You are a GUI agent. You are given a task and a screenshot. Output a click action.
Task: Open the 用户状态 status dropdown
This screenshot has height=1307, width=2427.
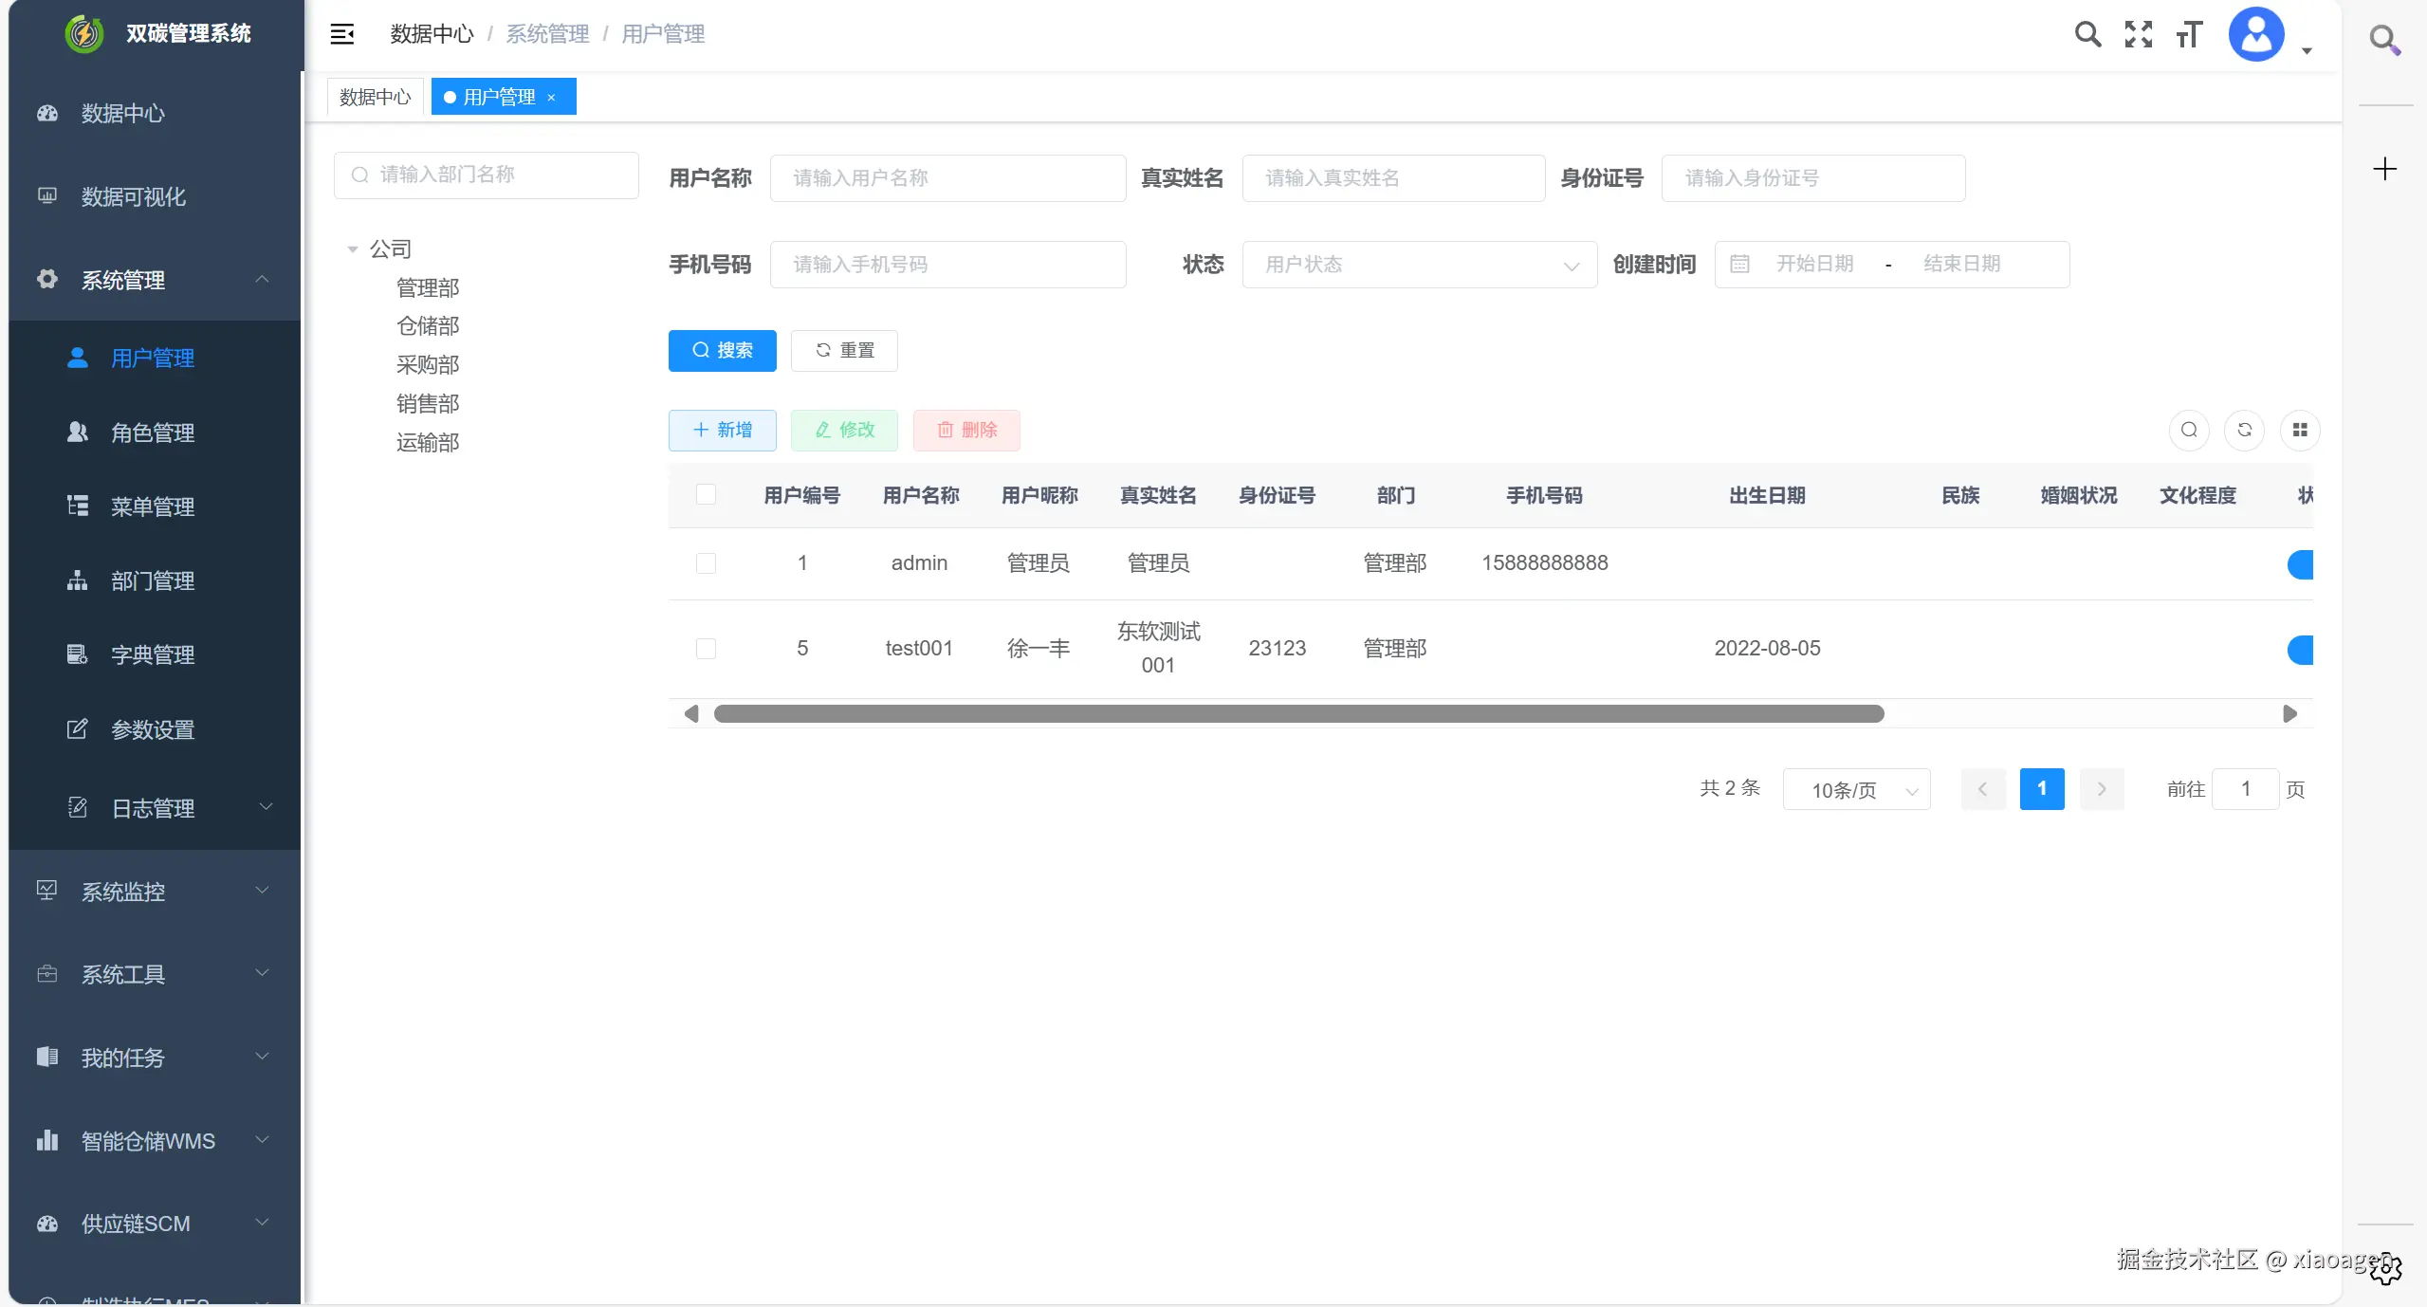pyautogui.click(x=1419, y=265)
